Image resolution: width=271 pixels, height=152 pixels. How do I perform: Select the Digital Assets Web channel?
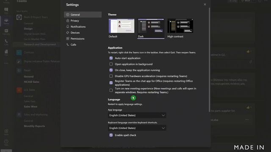[x=35, y=34]
